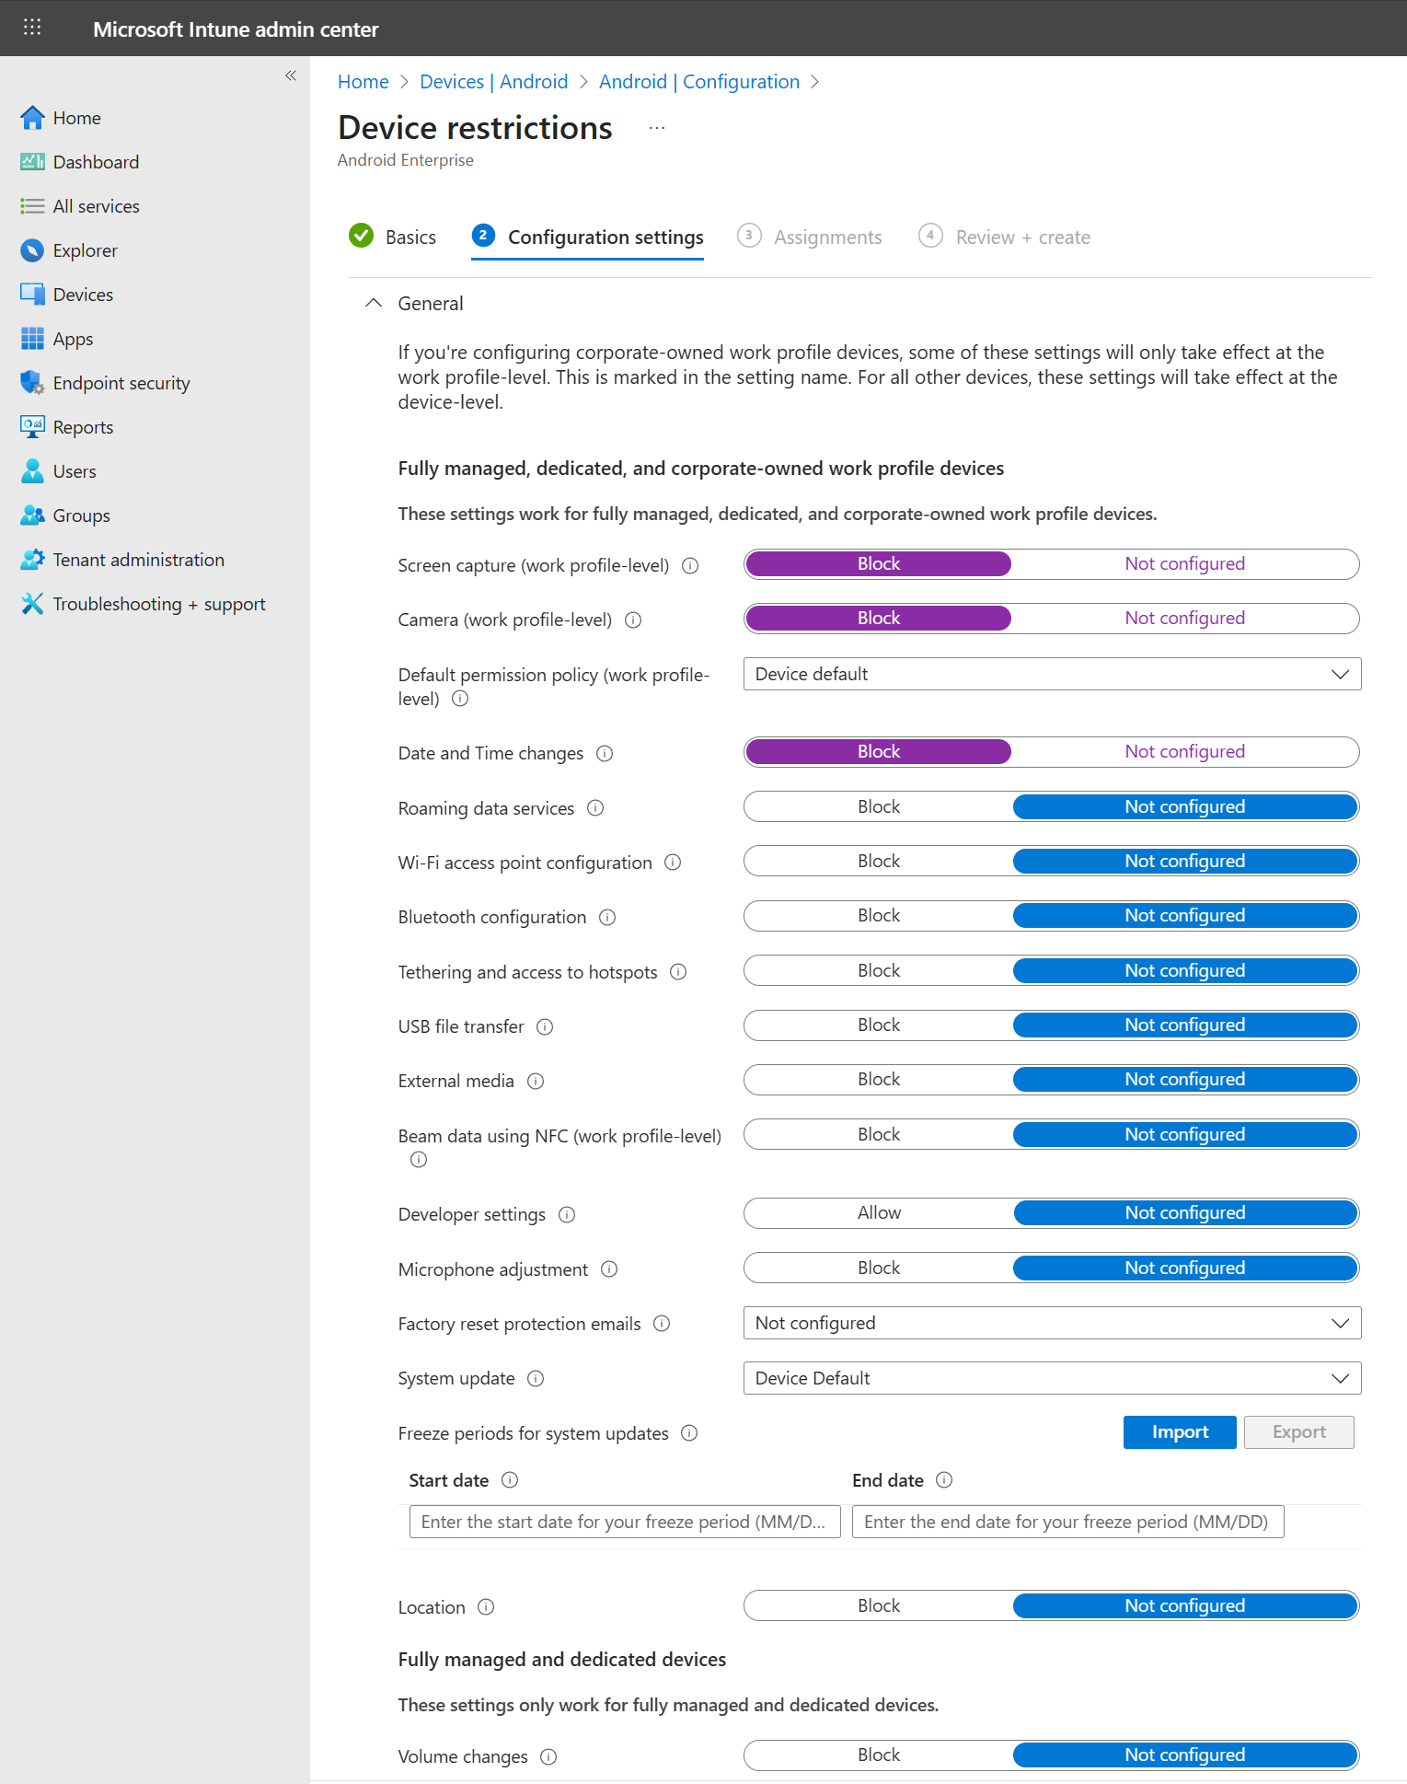The image size is (1407, 1784).
Task: Open System update dropdown
Action: point(1052,1379)
